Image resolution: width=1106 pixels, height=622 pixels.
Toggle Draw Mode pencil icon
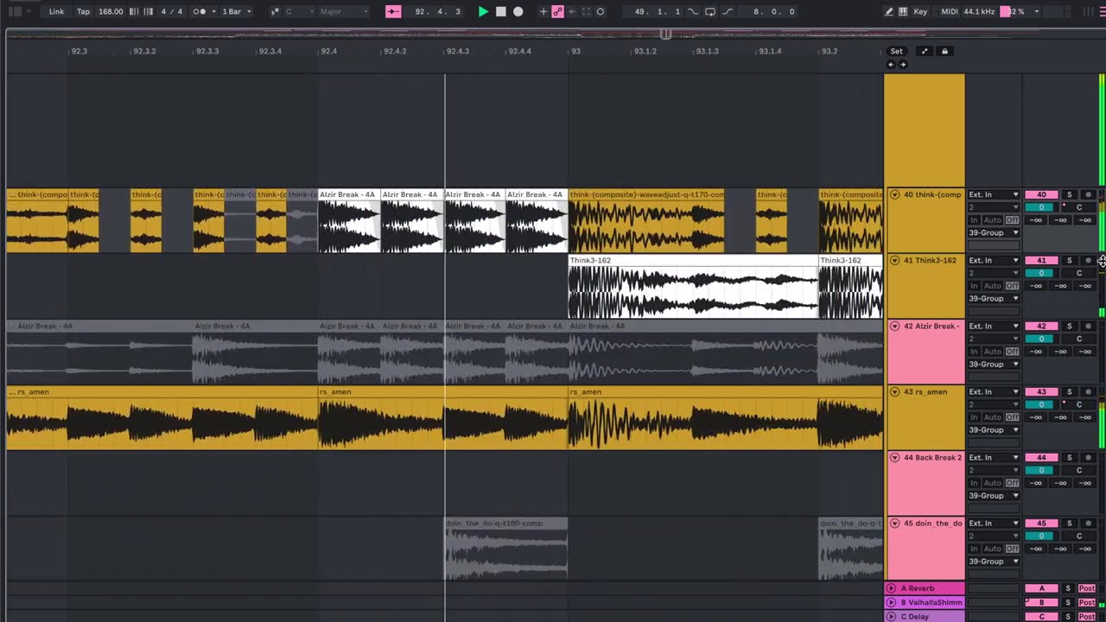point(889,11)
